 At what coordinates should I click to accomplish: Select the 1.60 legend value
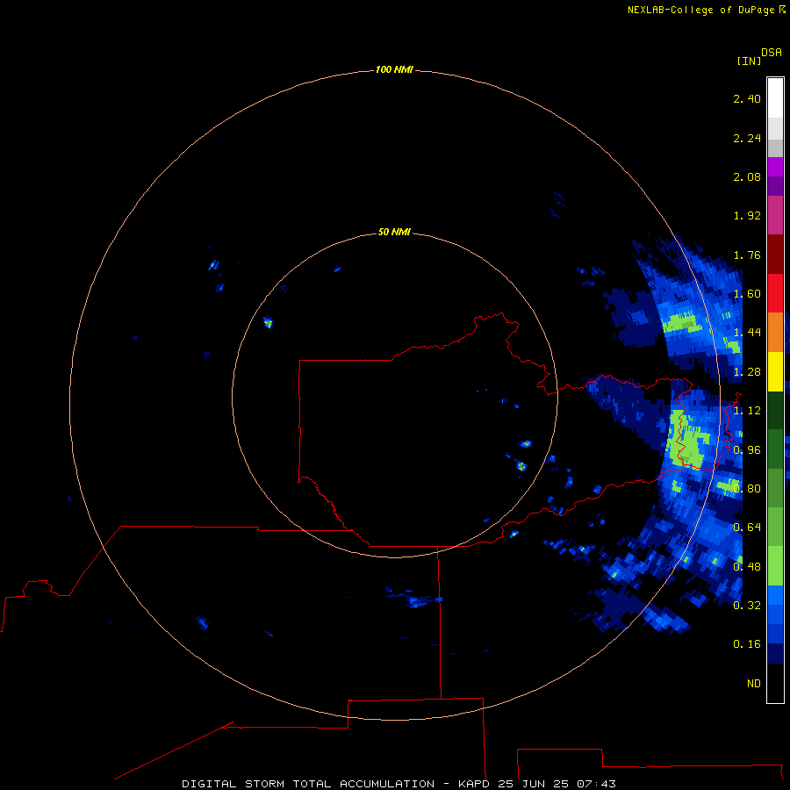pos(747,294)
